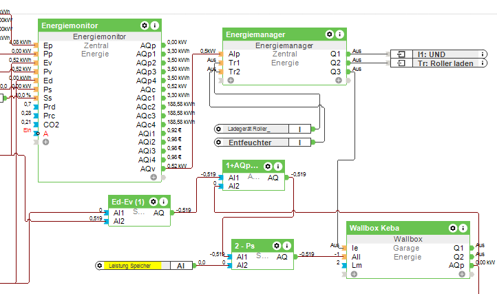The width and height of the screenshot is (497, 294).
Task: Select the AQi1 output of Energiemonitor
Action: click(147, 134)
